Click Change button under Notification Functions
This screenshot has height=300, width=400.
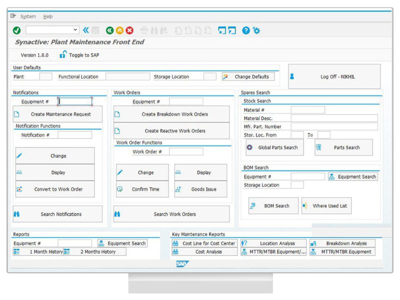pos(55,155)
